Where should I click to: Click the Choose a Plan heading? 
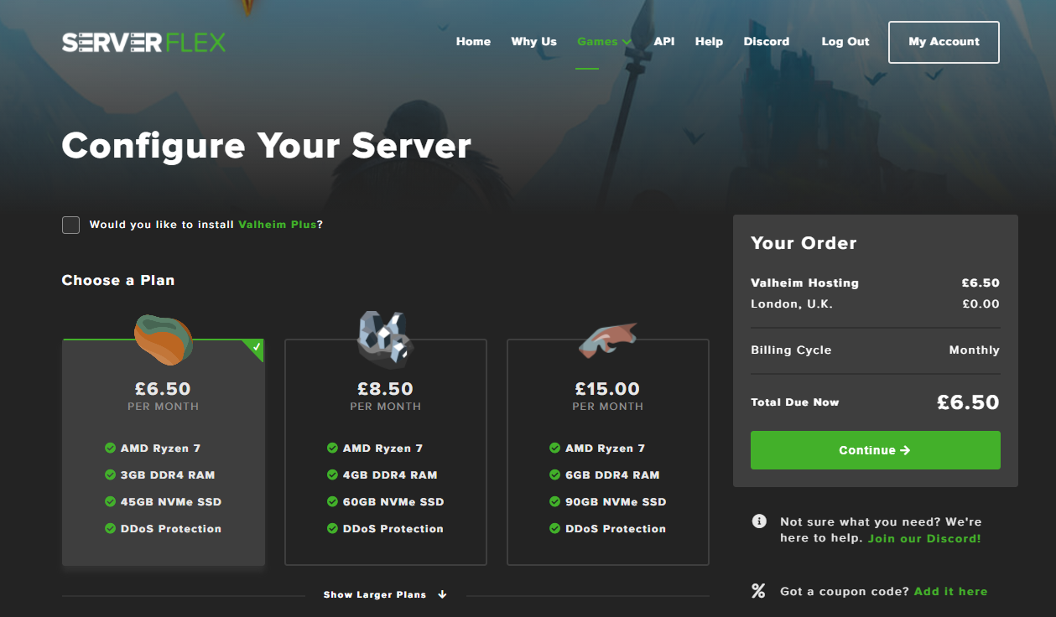point(118,280)
